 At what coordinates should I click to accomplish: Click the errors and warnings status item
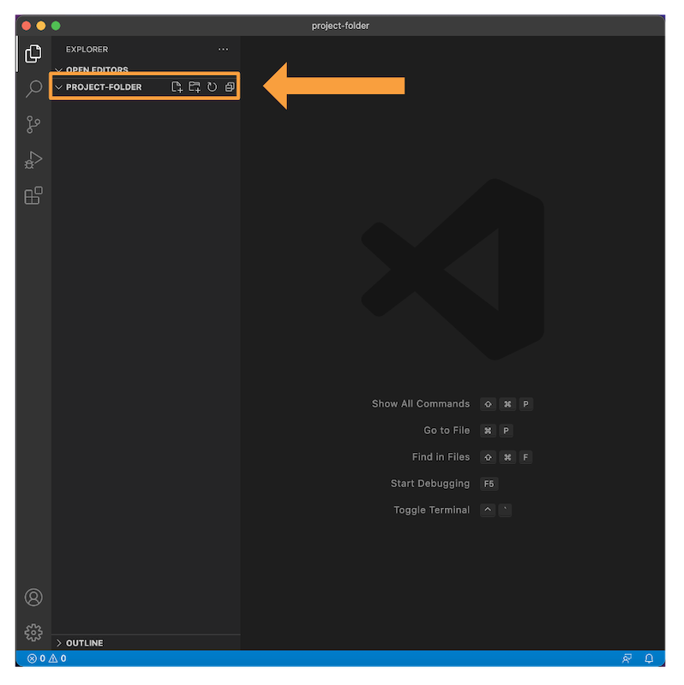[47, 658]
